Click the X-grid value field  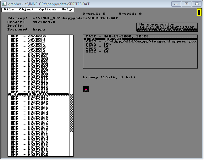click(104, 14)
